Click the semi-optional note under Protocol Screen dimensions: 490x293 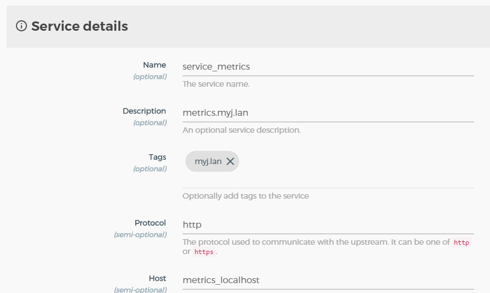(x=140, y=235)
